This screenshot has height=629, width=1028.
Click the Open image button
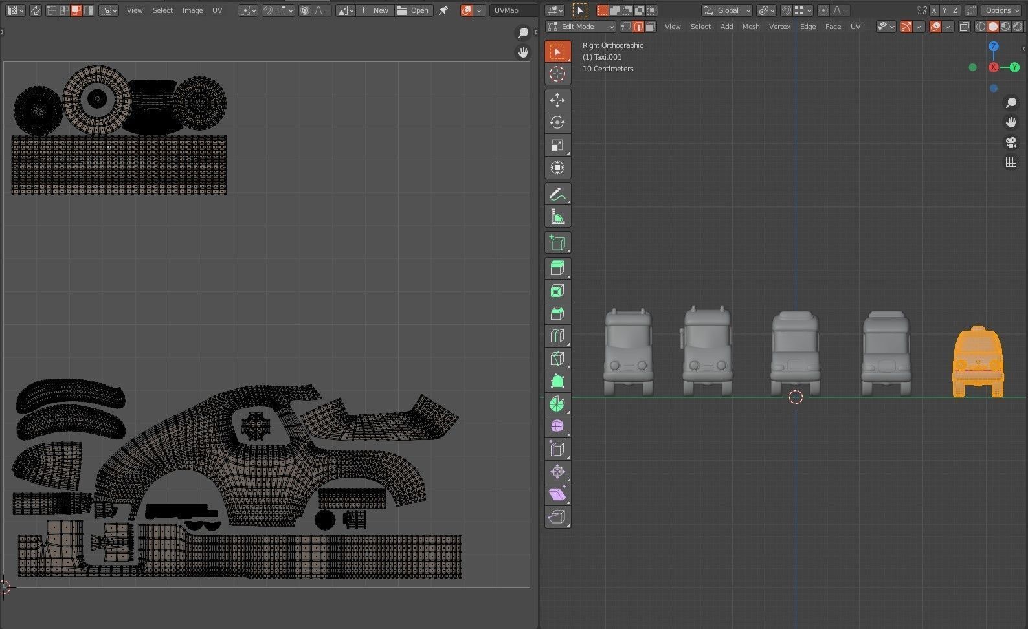413,10
